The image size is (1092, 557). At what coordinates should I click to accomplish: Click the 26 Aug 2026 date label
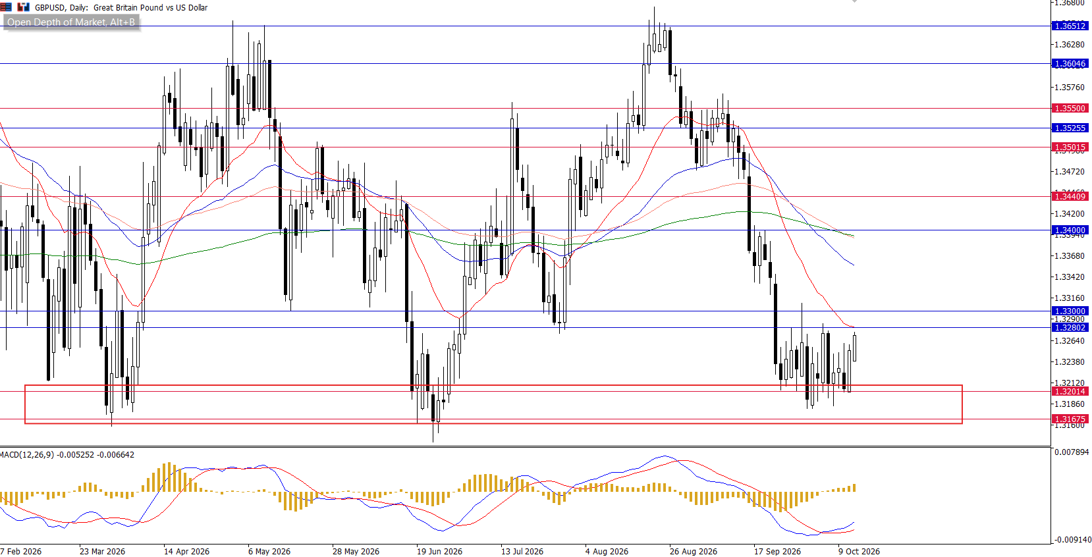point(694,552)
